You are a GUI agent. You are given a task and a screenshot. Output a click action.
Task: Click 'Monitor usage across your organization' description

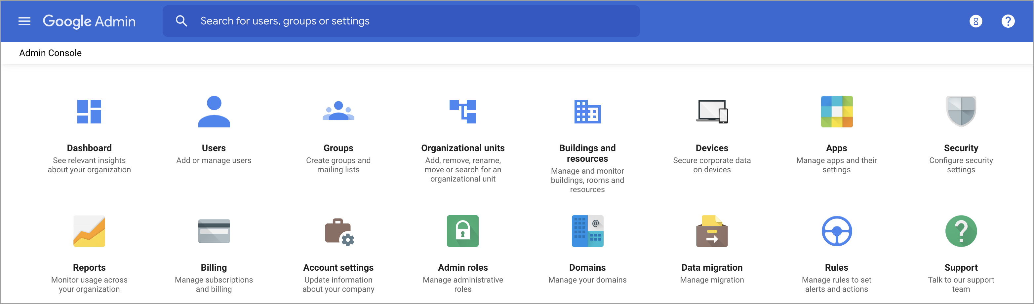pos(89,284)
